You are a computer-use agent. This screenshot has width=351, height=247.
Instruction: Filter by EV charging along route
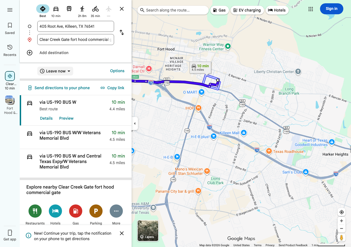point(247,10)
